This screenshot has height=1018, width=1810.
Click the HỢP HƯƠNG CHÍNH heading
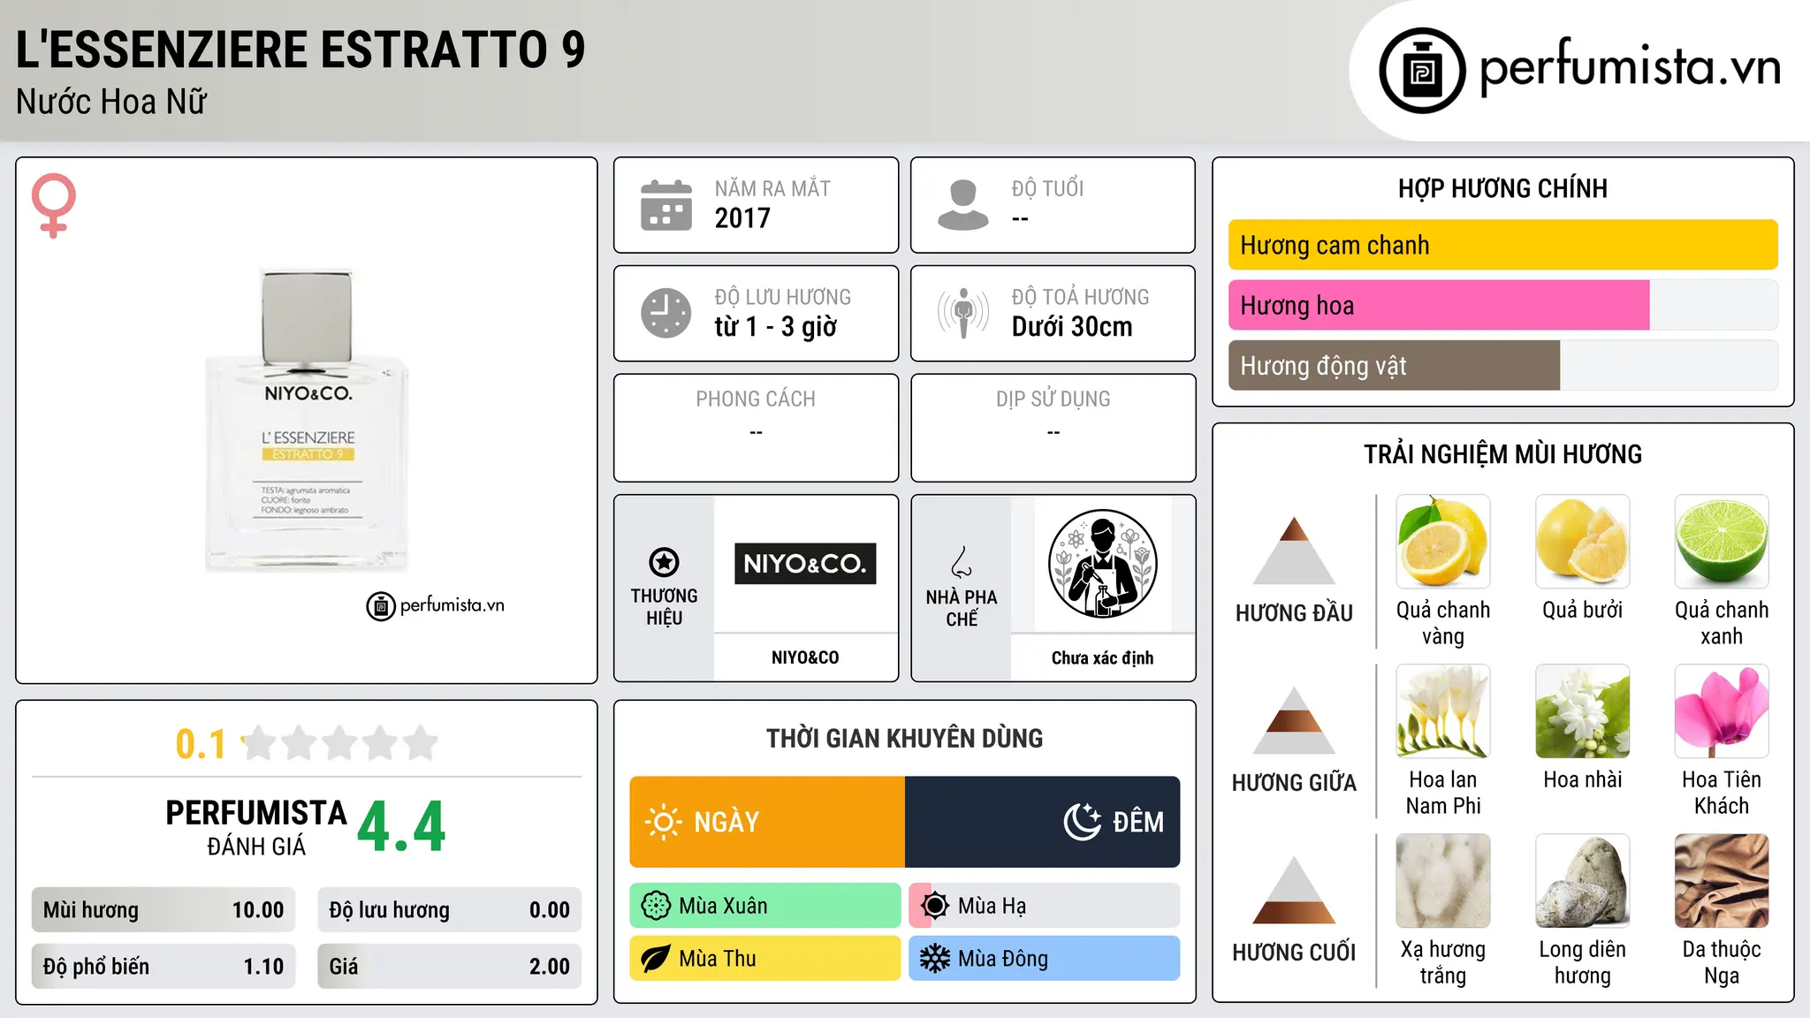1502,188
